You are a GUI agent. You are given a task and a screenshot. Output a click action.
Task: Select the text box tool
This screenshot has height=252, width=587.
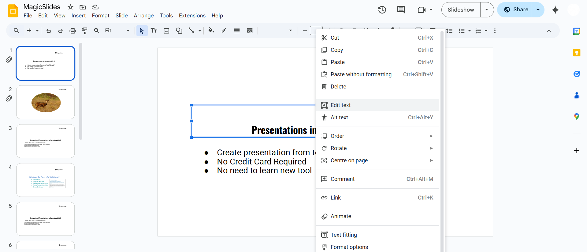click(x=154, y=31)
